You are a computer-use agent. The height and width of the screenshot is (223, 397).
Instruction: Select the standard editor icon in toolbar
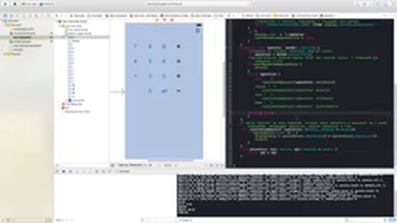pos(358,4)
